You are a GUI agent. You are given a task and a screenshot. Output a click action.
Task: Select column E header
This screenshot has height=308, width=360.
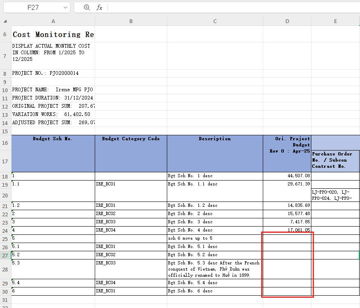[335, 21]
